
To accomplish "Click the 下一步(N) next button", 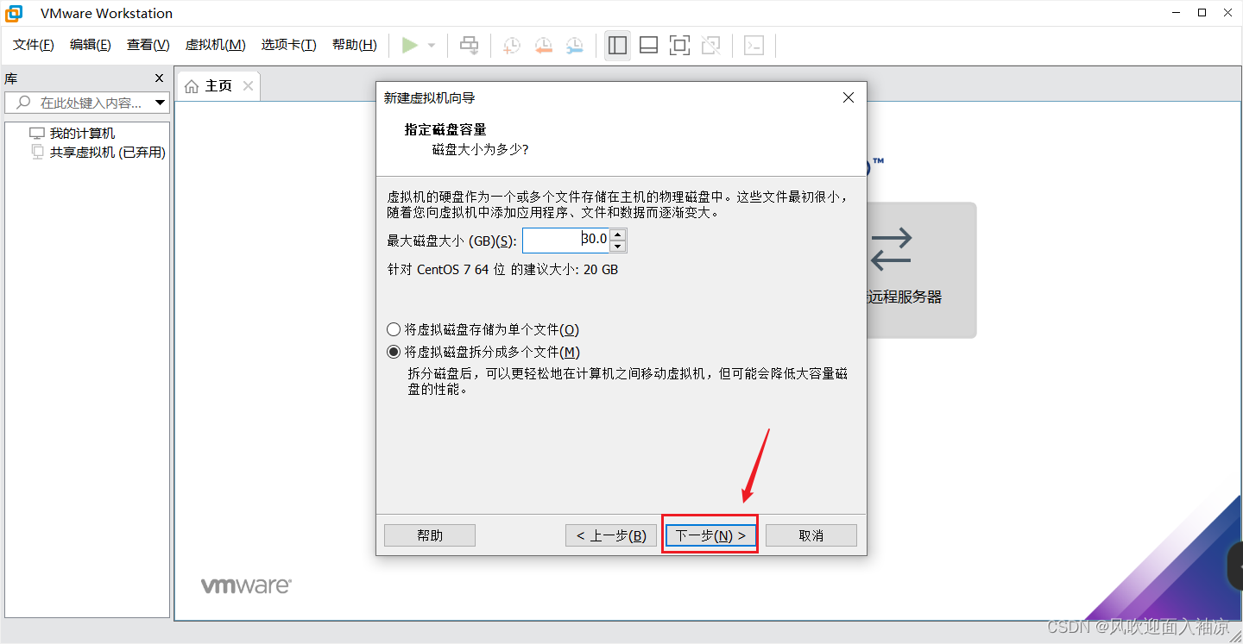I will click(710, 535).
